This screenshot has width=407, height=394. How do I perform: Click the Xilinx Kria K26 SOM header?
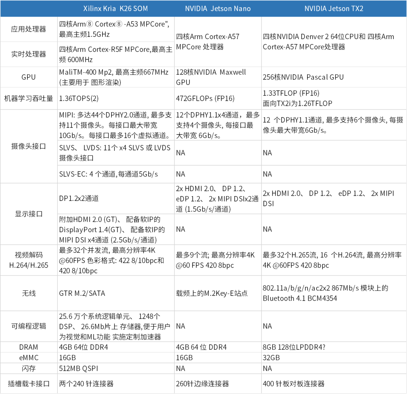(x=116, y=9)
